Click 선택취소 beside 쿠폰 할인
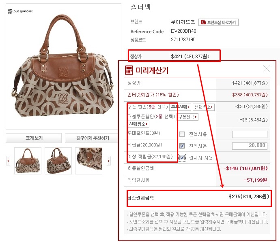Viewport: 280px width, 242px height. [204, 107]
